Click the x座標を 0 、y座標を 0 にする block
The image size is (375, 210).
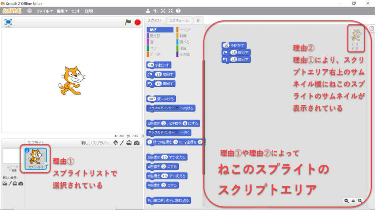click(173, 123)
